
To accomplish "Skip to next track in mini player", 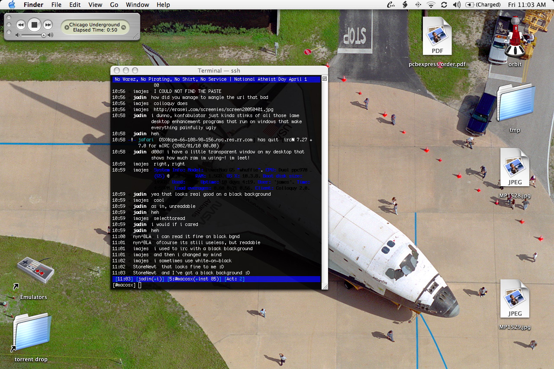I will [48, 25].
